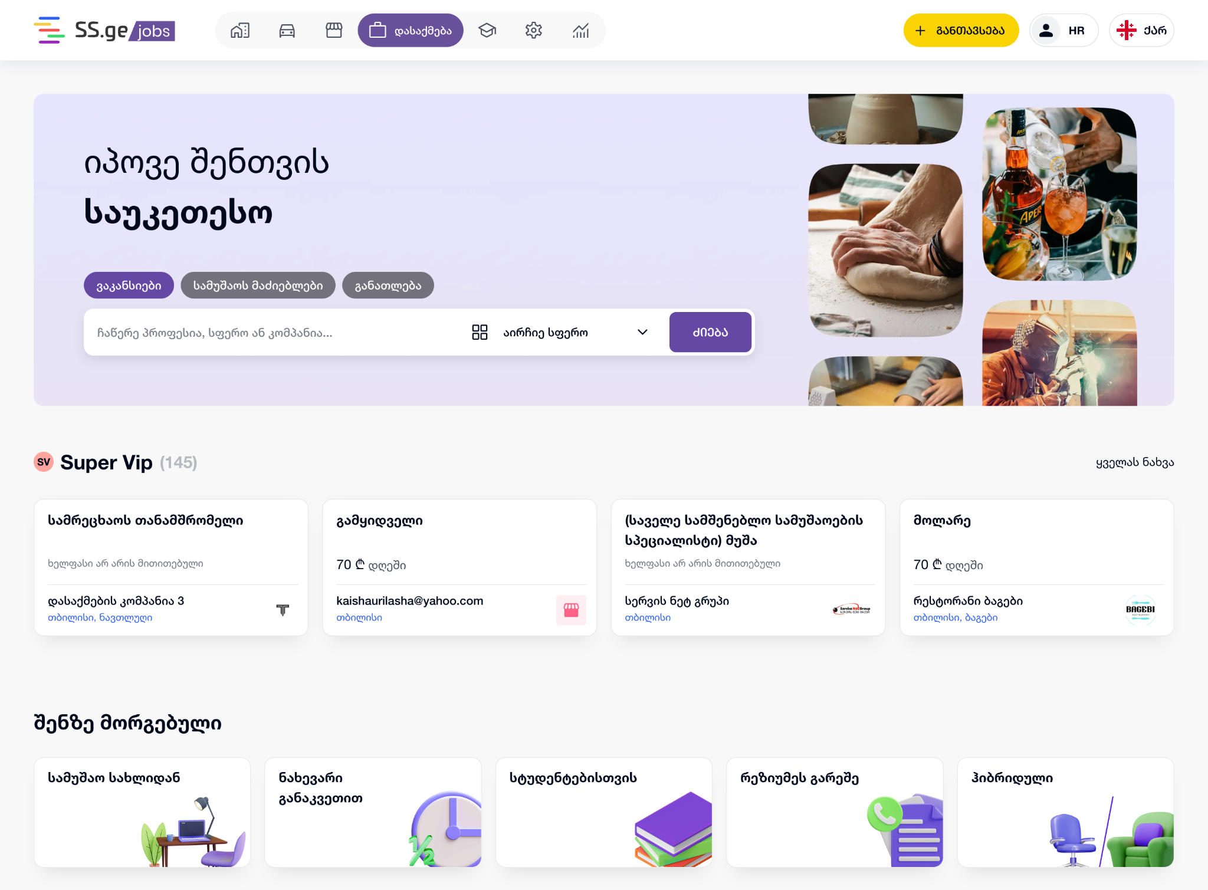Viewport: 1208px width, 890px height.
Task: Switch to the დასაქმება tab
Action: (411, 30)
